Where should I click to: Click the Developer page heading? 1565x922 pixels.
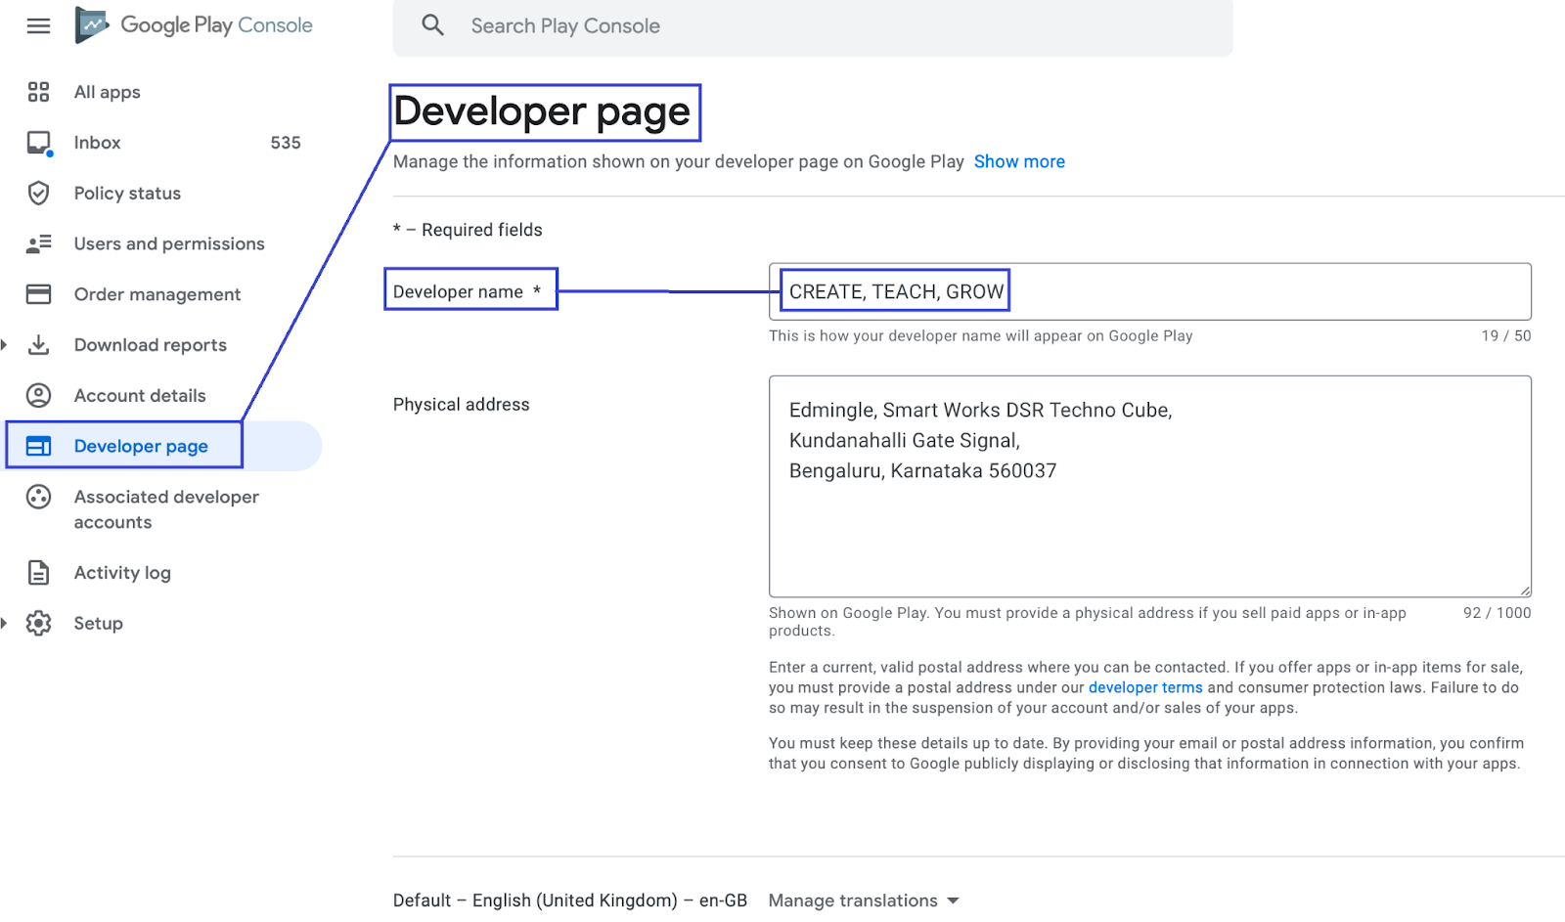coord(542,112)
